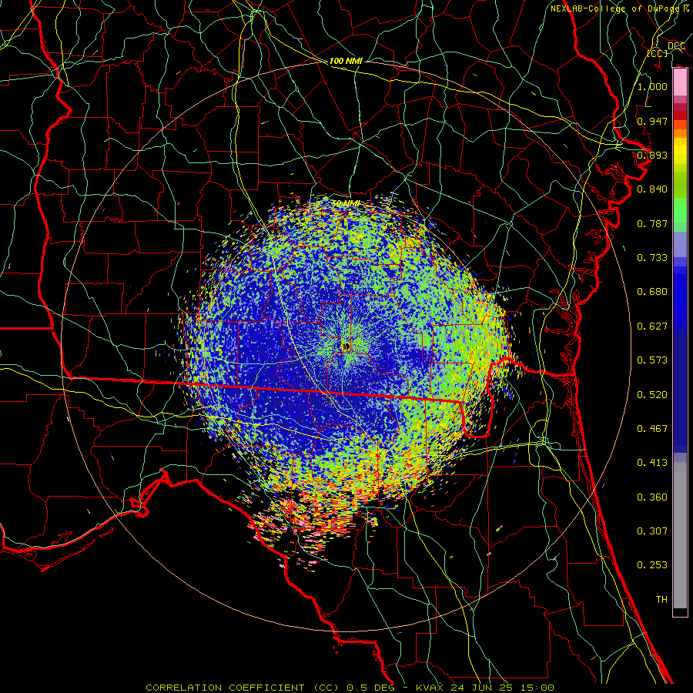Click the 50 NMI range ring label
693x693 pixels.
[x=346, y=204]
